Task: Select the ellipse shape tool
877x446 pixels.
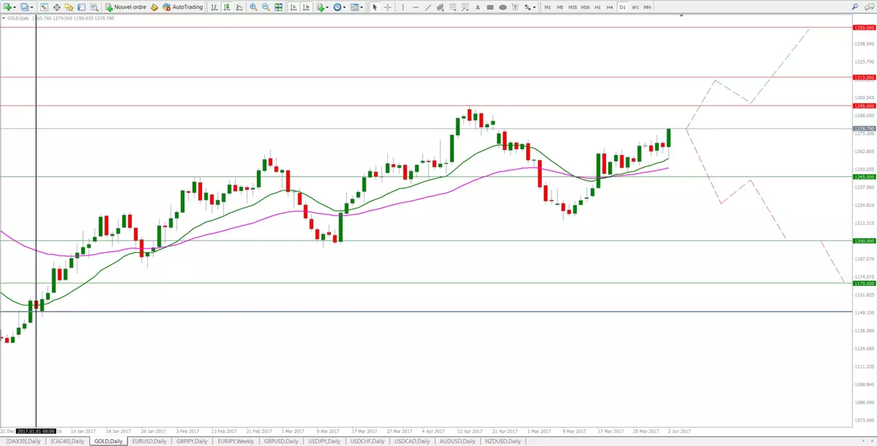Action: tap(503, 7)
